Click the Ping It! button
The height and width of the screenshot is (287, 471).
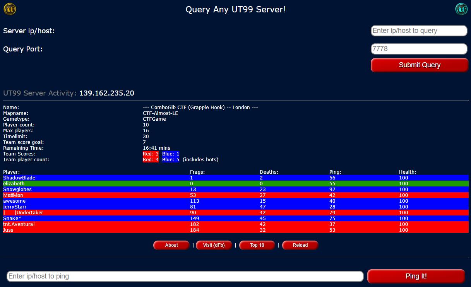click(x=416, y=276)
